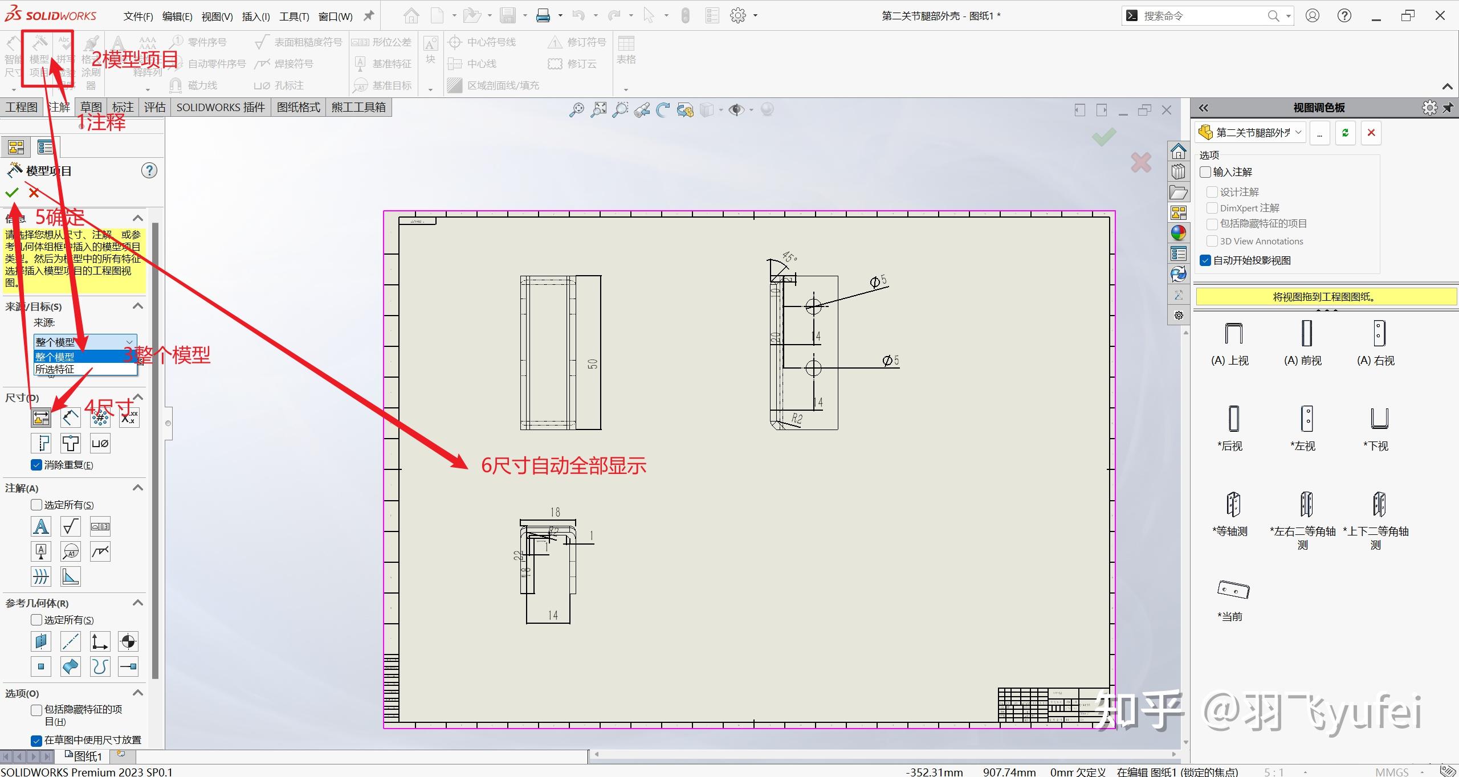Click the weld symbol icon under 注解
This screenshot has width=1459, height=777.
pos(100,551)
